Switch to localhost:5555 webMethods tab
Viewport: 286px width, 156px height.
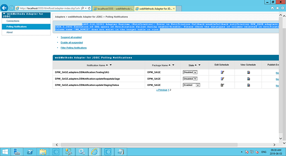click(113, 9)
